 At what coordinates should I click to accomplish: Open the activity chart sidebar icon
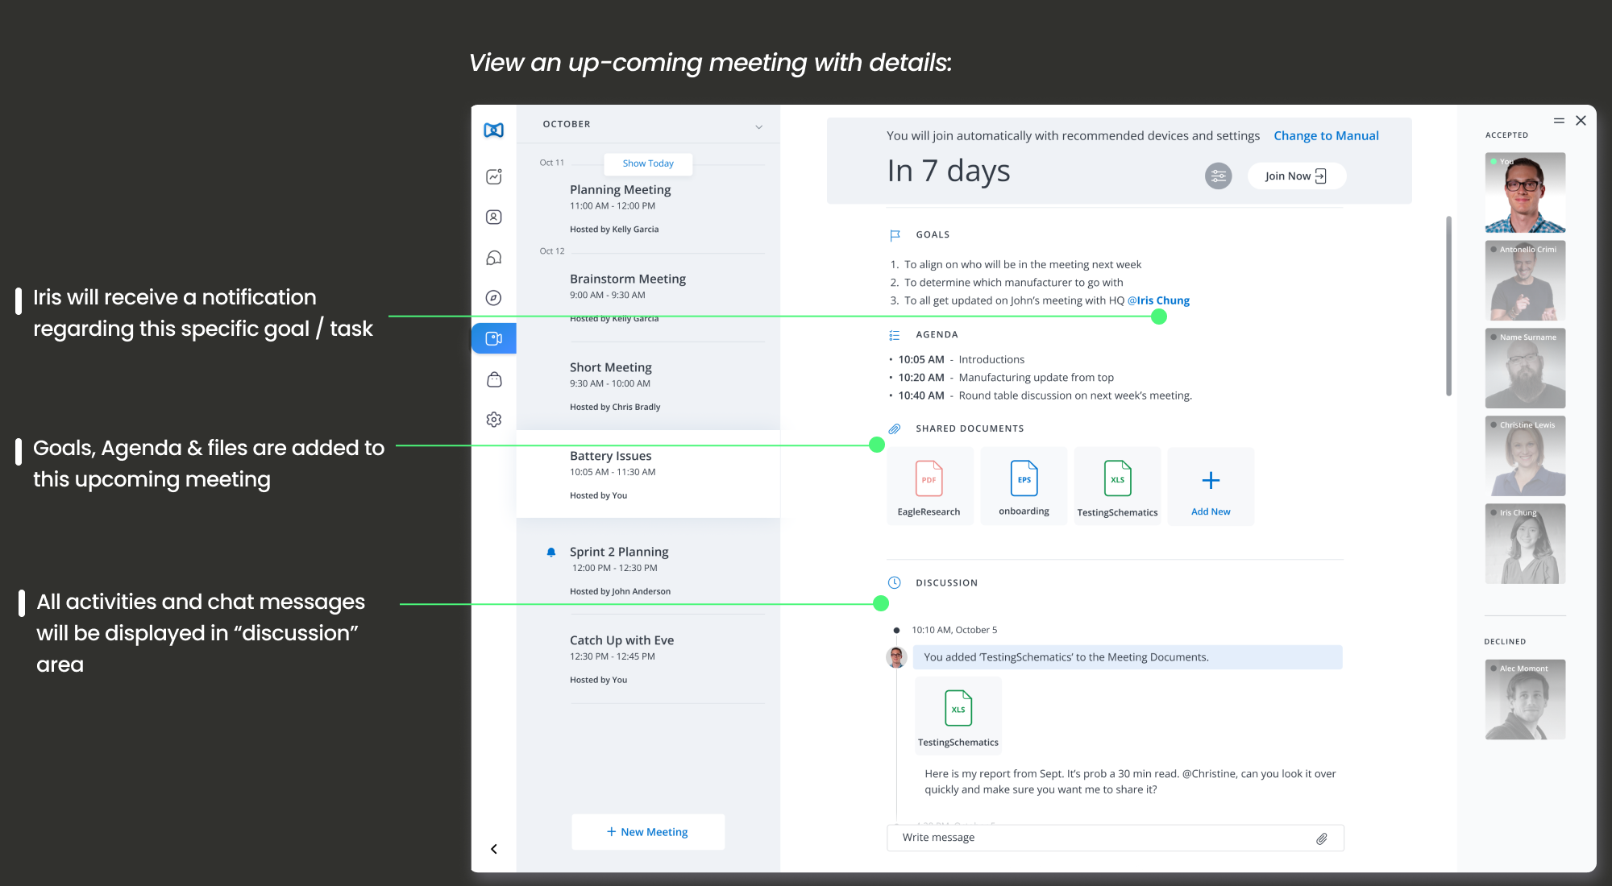point(494,176)
